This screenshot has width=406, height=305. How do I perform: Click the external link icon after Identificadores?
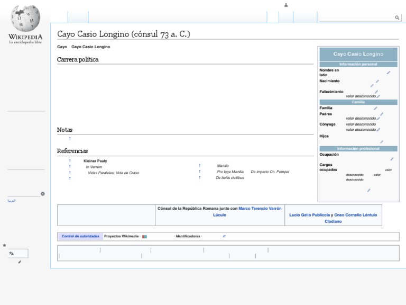coord(224,237)
